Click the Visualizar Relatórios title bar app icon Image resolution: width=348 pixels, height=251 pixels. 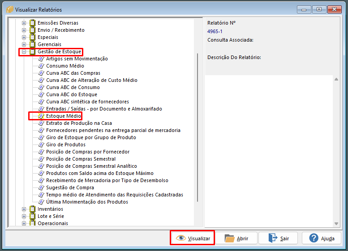coord(10,9)
